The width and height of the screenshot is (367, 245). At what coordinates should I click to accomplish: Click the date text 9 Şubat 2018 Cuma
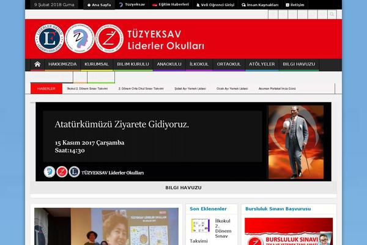[x=54, y=5]
